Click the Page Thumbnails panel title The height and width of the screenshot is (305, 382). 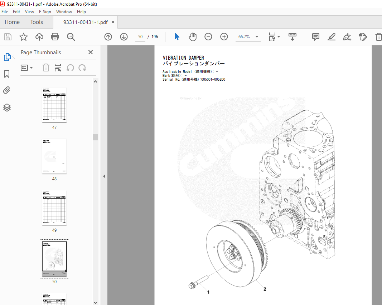[41, 52]
